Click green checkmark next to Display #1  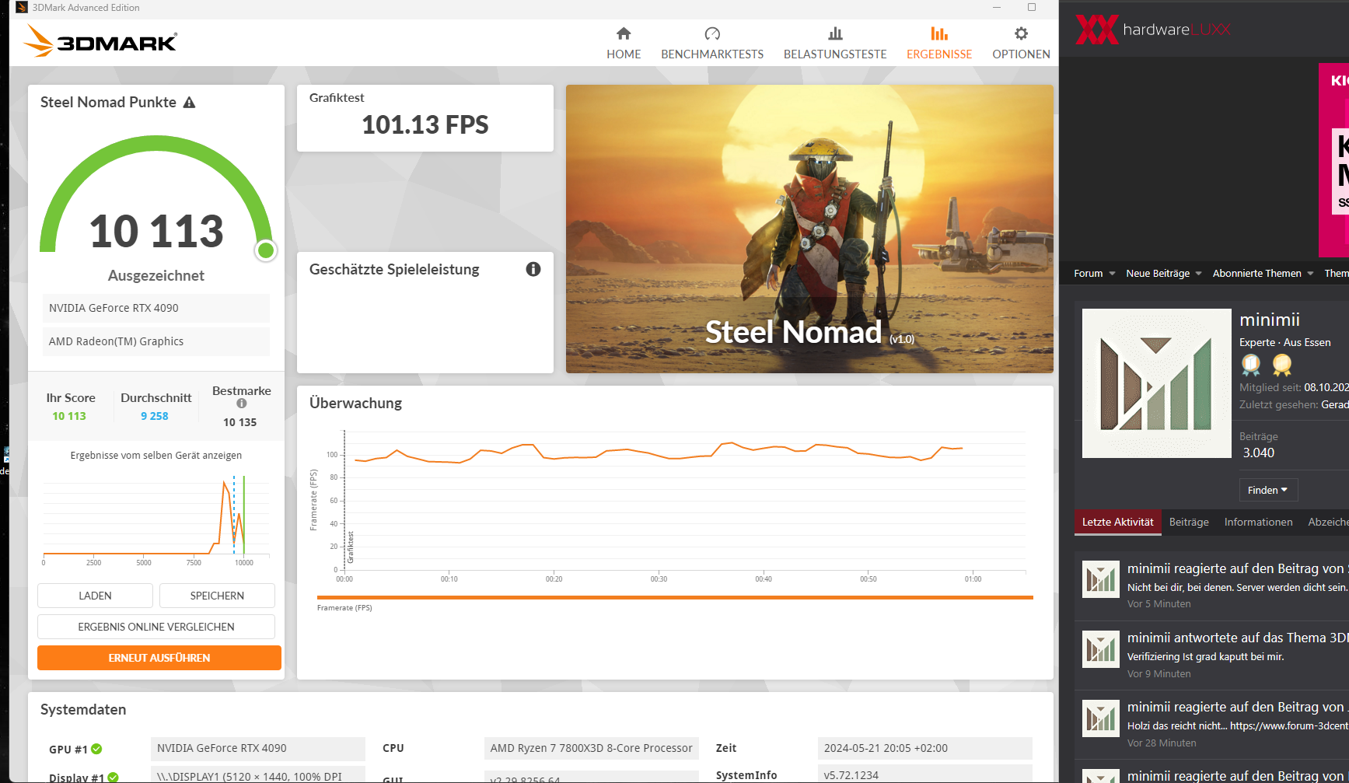113,778
